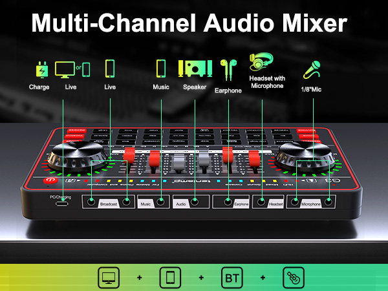The width and height of the screenshot is (388, 291).
Task: Click the 'PC/Charging' label on the mixer
Action: pos(60,197)
